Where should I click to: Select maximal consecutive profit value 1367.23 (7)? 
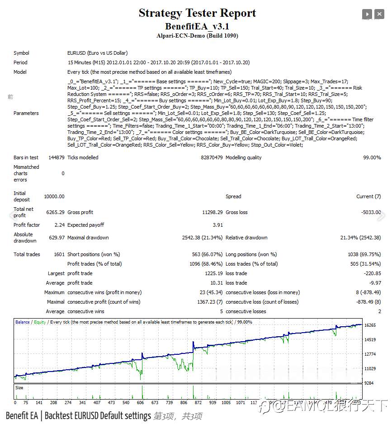point(210,302)
